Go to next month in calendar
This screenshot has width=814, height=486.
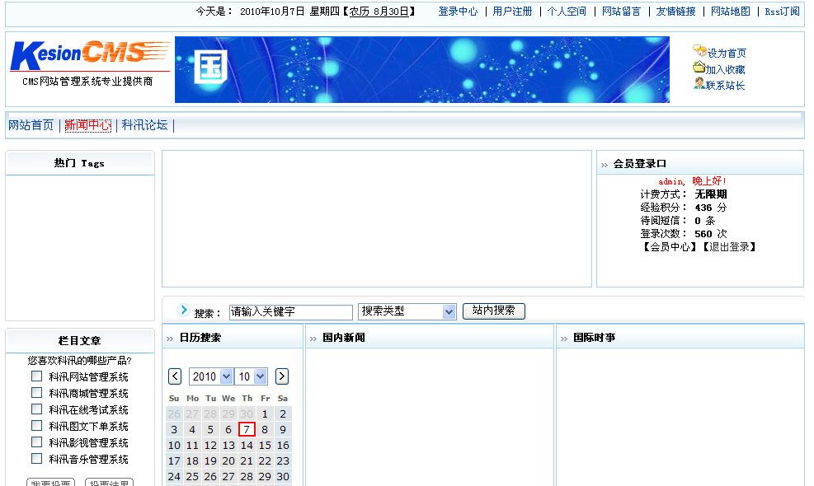click(281, 376)
